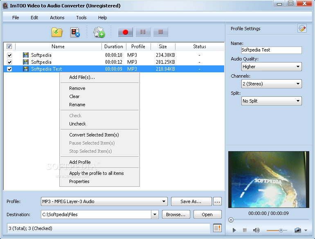Choose Remove from the context menu
The width and height of the screenshot is (315, 239).
(x=100, y=88)
